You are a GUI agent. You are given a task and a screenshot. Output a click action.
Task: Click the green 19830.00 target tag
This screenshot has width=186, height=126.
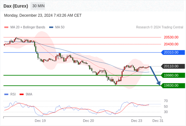pos(173,86)
